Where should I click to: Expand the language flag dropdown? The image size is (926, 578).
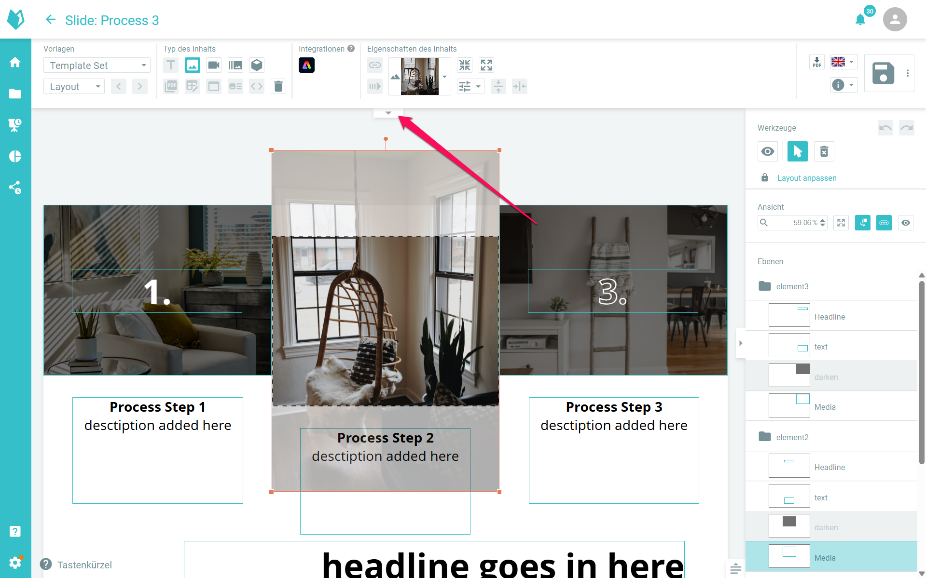click(843, 62)
